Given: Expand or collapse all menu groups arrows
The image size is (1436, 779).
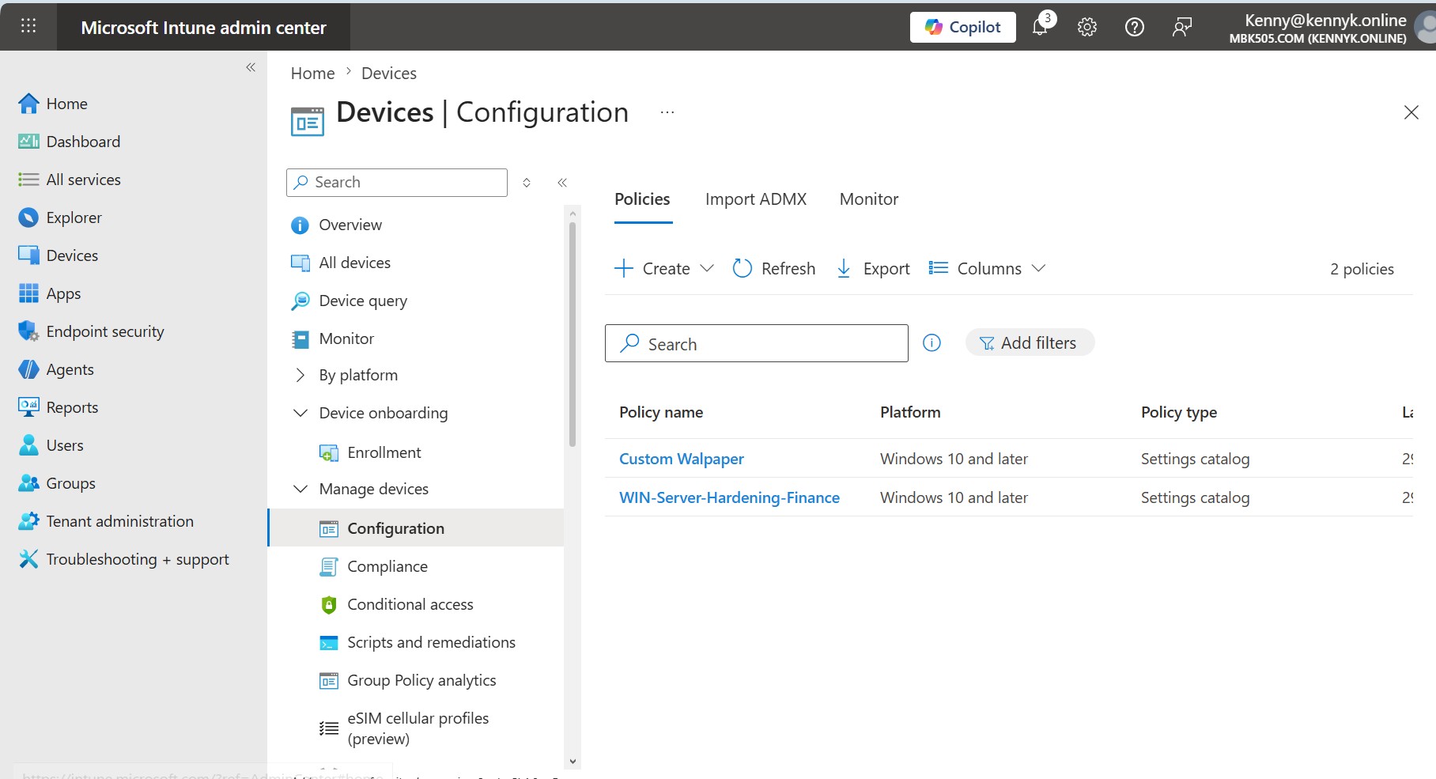Looking at the screenshot, I should [527, 183].
